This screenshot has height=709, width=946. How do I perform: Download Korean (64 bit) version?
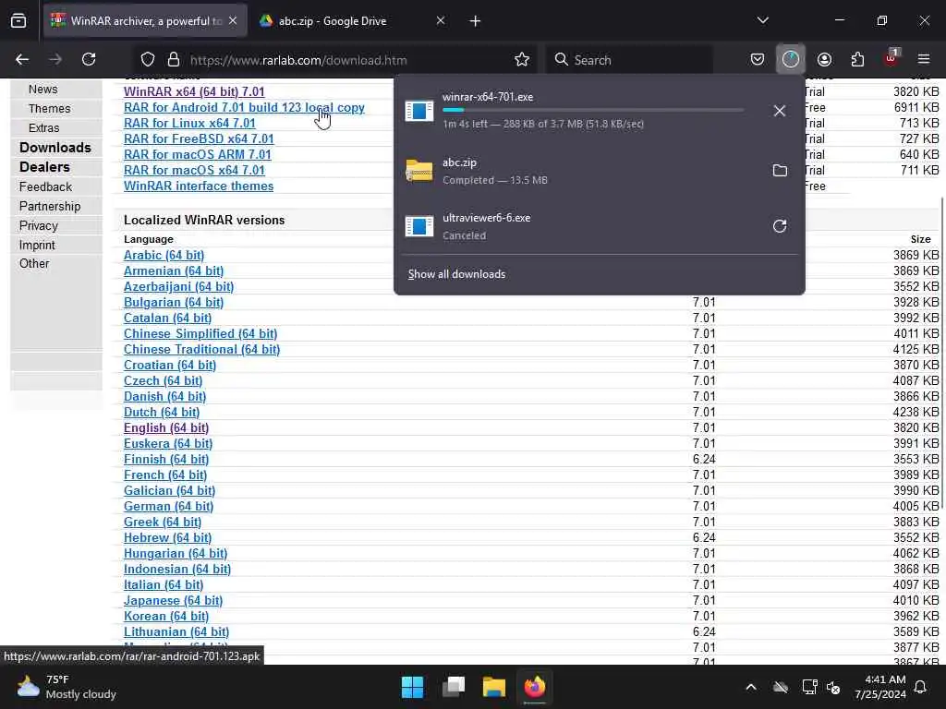(x=166, y=616)
